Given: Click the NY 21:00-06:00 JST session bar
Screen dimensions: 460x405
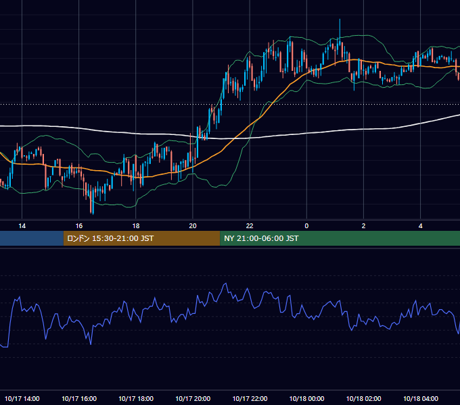Looking at the screenshot, I should click(x=340, y=238).
